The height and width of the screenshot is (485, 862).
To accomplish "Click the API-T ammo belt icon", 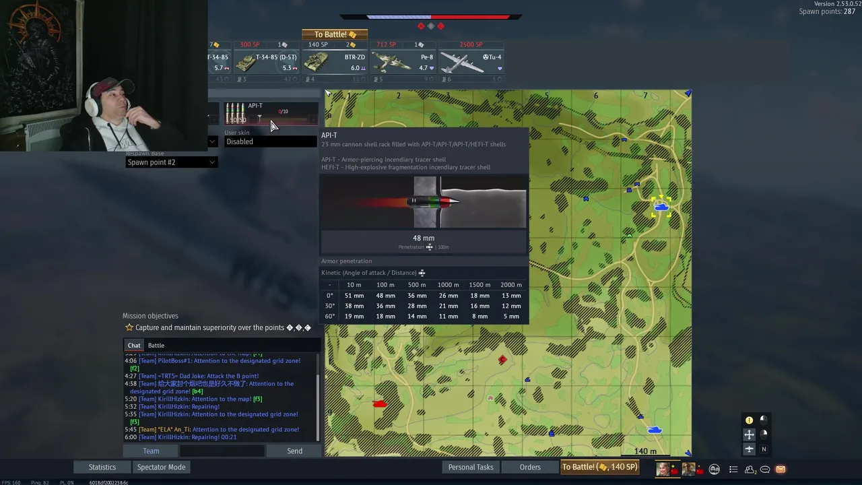I will click(x=235, y=114).
